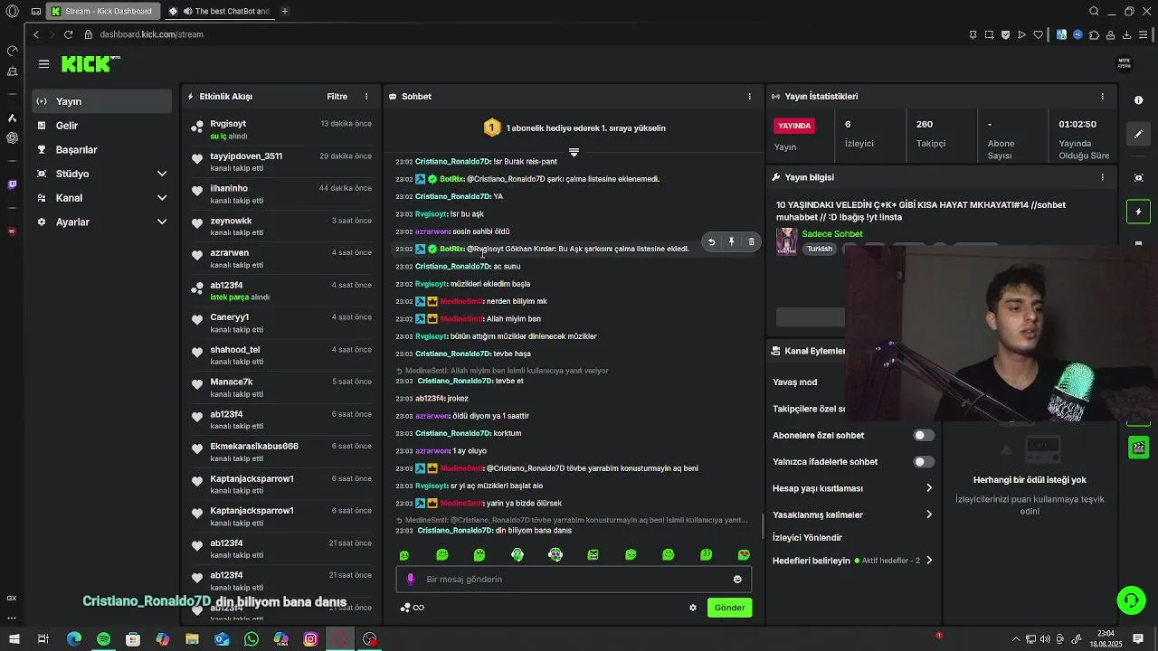The width and height of the screenshot is (1158, 651).
Task: Open the Filtre dropdown in Etkinlik Akışı
Action: pos(337,97)
